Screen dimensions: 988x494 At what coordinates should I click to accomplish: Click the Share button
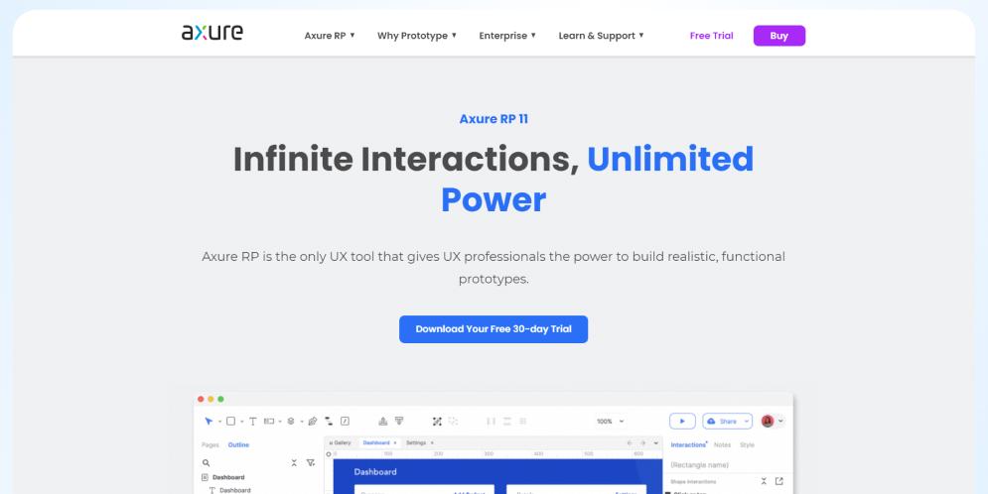pos(722,421)
